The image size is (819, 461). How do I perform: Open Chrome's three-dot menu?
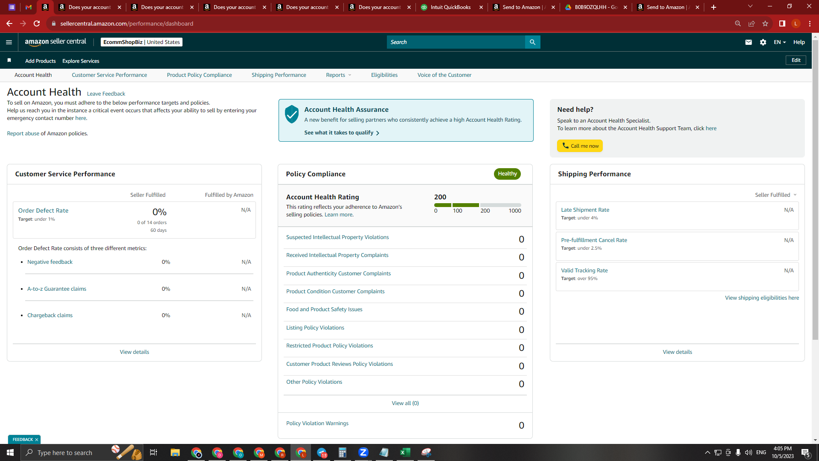[810, 23]
